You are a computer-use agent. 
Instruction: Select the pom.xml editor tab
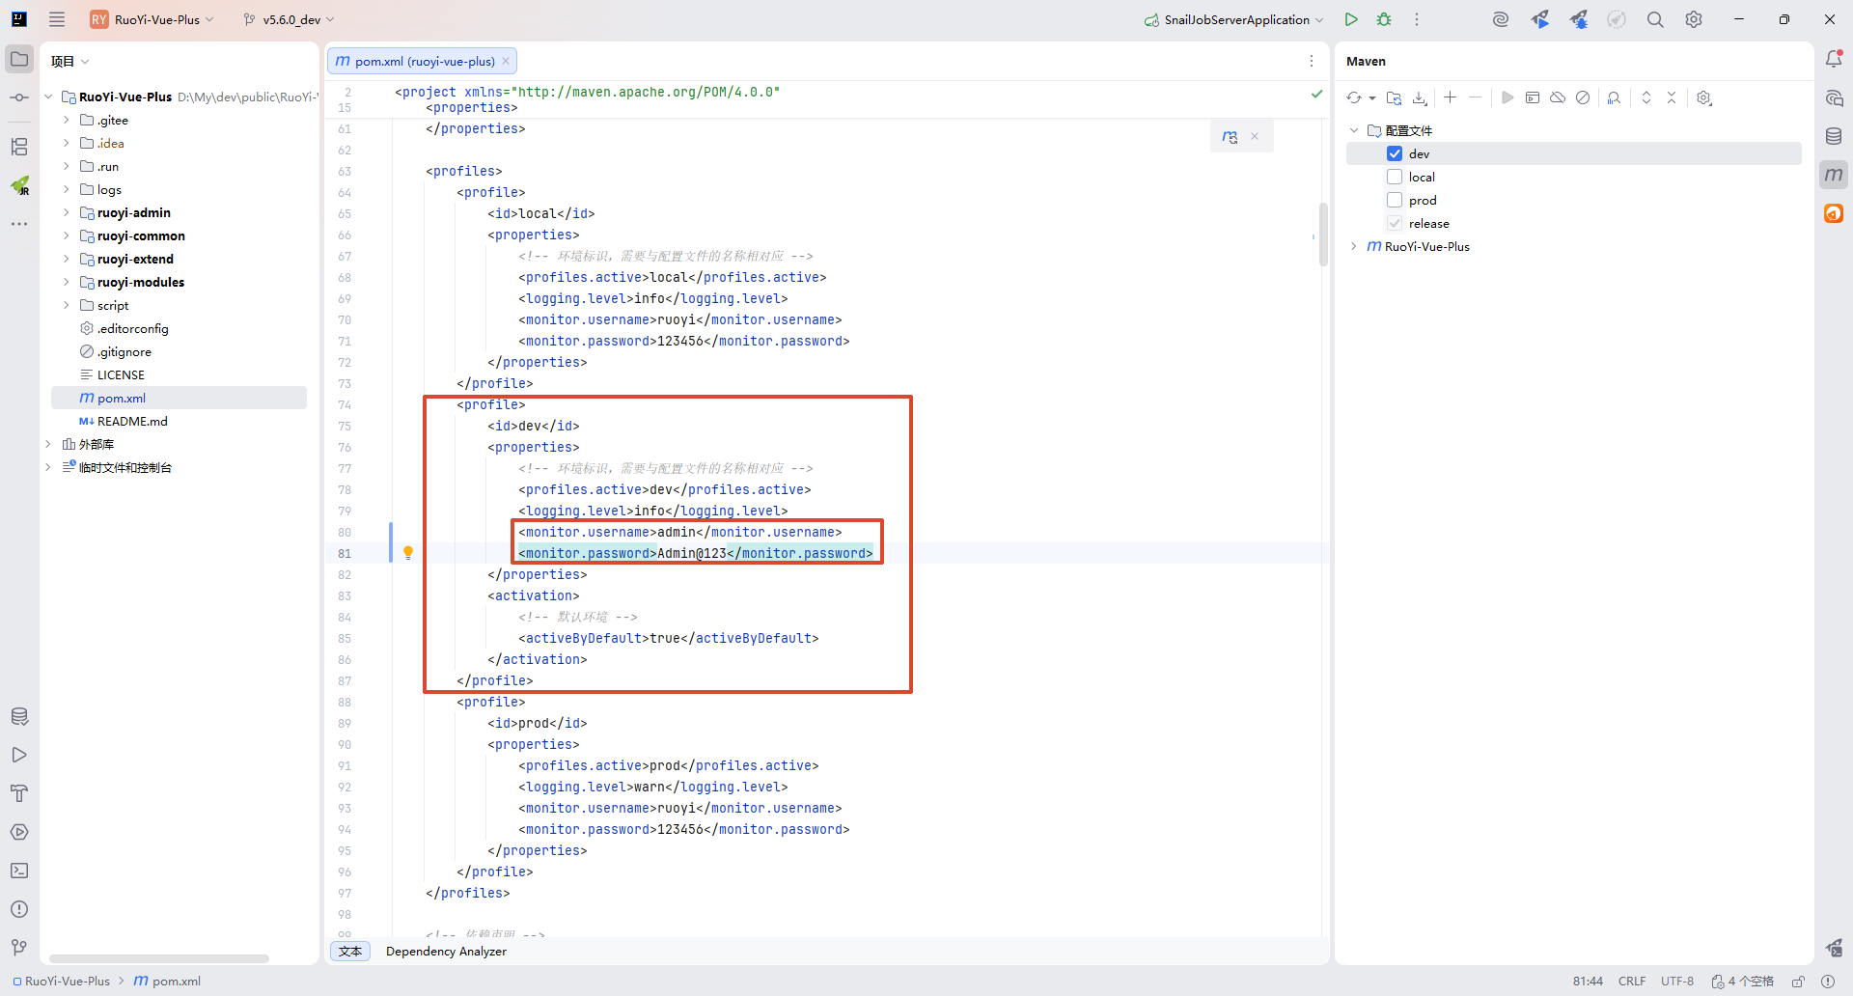(x=423, y=61)
